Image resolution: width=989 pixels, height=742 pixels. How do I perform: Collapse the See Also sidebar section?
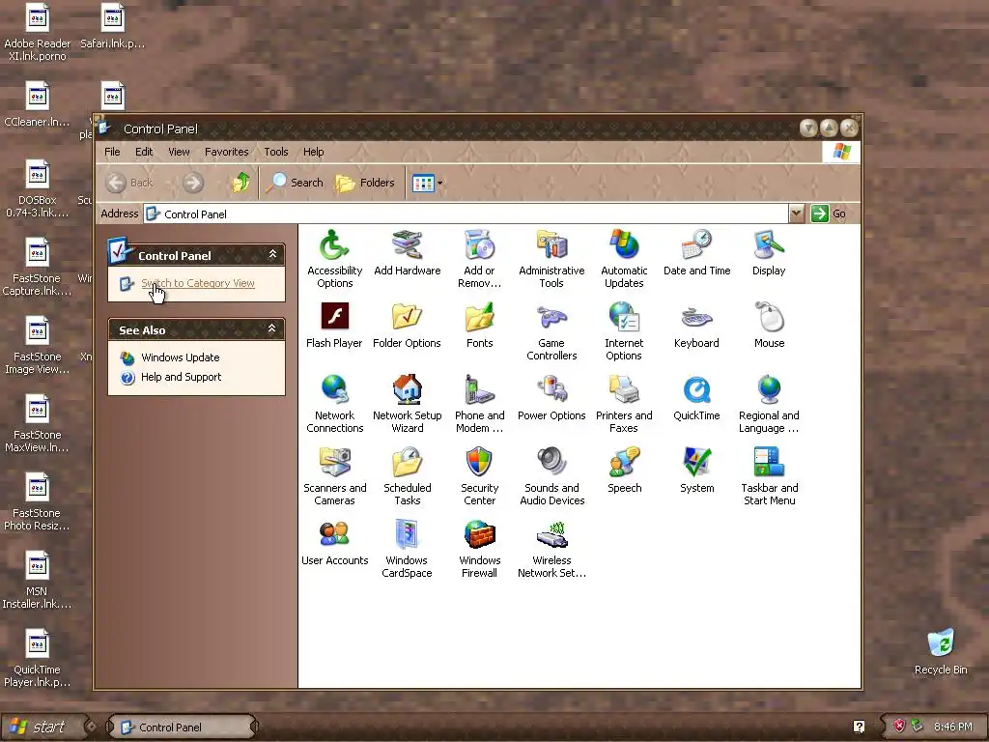pyautogui.click(x=272, y=328)
